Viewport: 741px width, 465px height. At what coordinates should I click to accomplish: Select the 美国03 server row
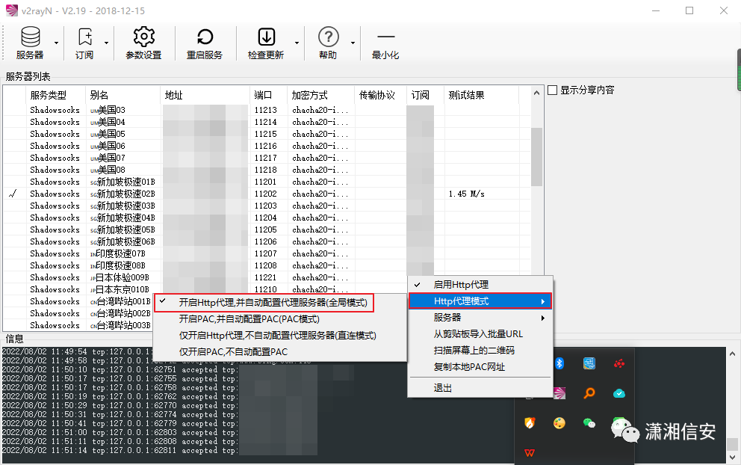pyautogui.click(x=267, y=110)
